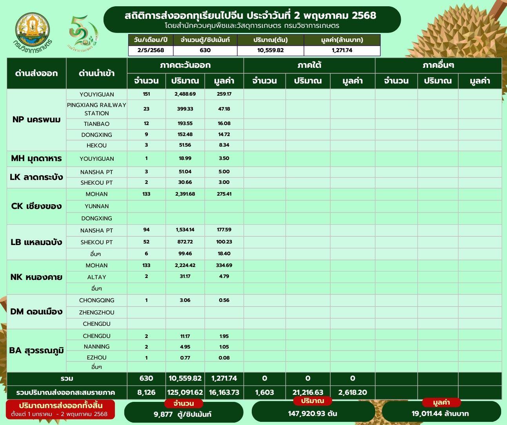Click the MH มุกดาหาร export checkpoint
This screenshot has height=425, width=507.
point(36,158)
